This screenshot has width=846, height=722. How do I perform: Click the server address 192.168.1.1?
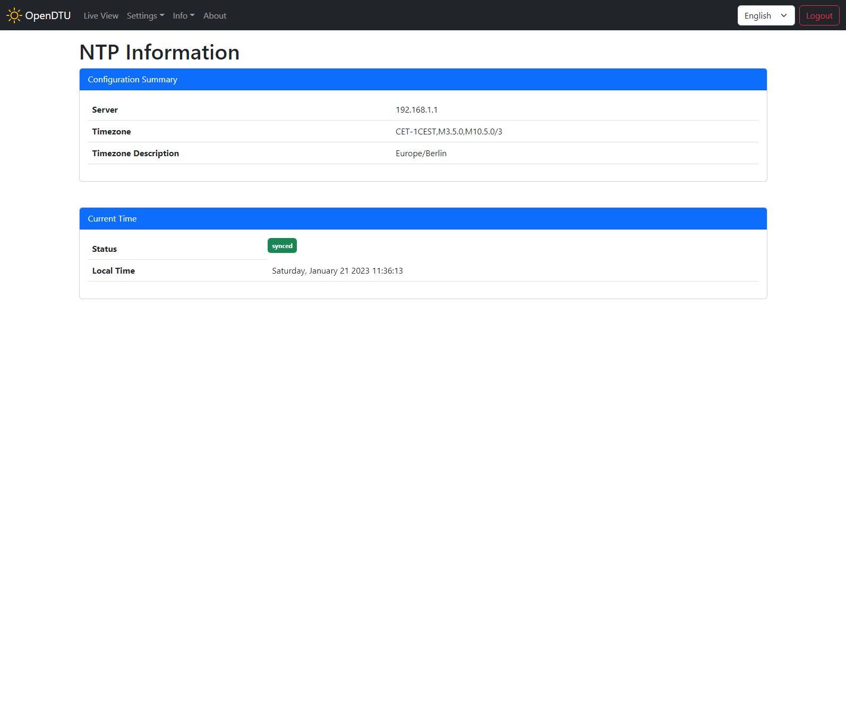(x=416, y=110)
